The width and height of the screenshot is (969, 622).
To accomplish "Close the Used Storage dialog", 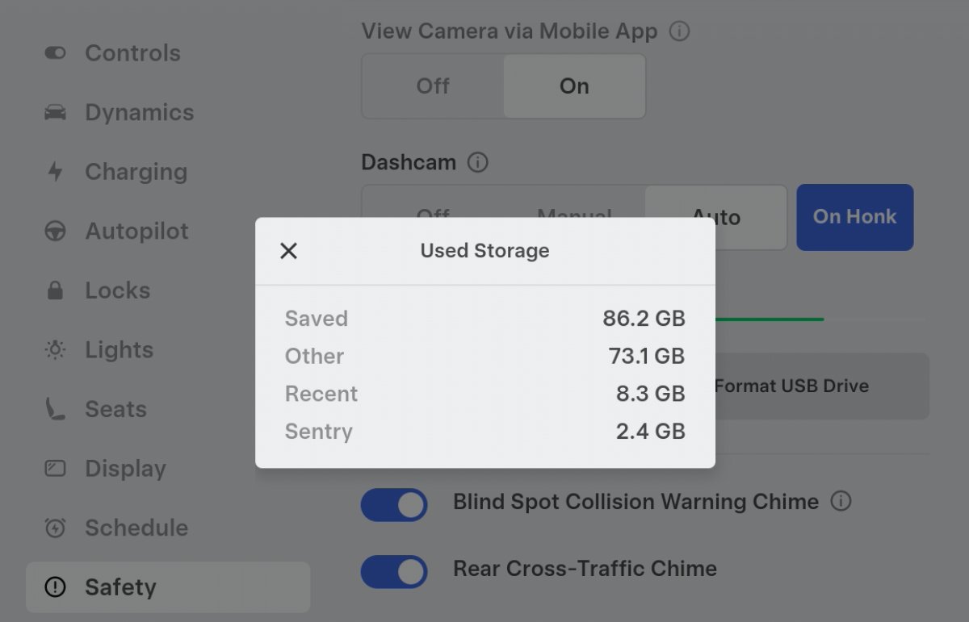I will [x=288, y=251].
